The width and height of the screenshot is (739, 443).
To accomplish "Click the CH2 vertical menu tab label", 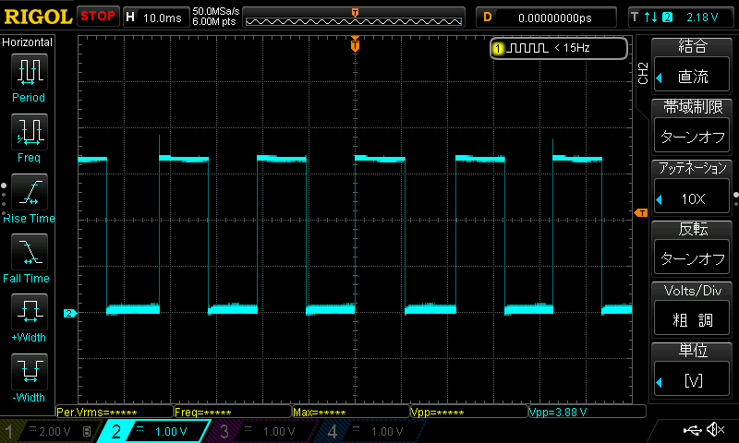I will pos(643,73).
